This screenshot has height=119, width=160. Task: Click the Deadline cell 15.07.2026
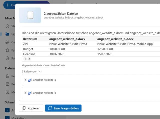click(x=105, y=54)
